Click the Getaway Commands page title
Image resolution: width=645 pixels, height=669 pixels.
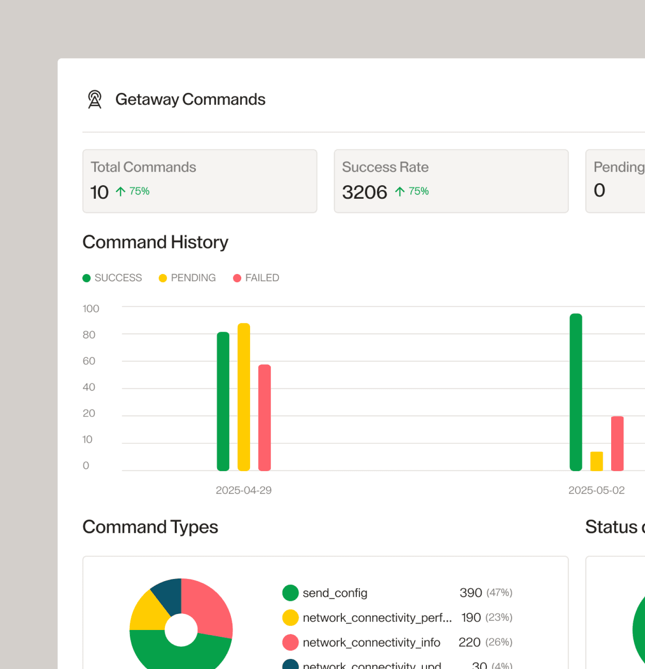(190, 99)
